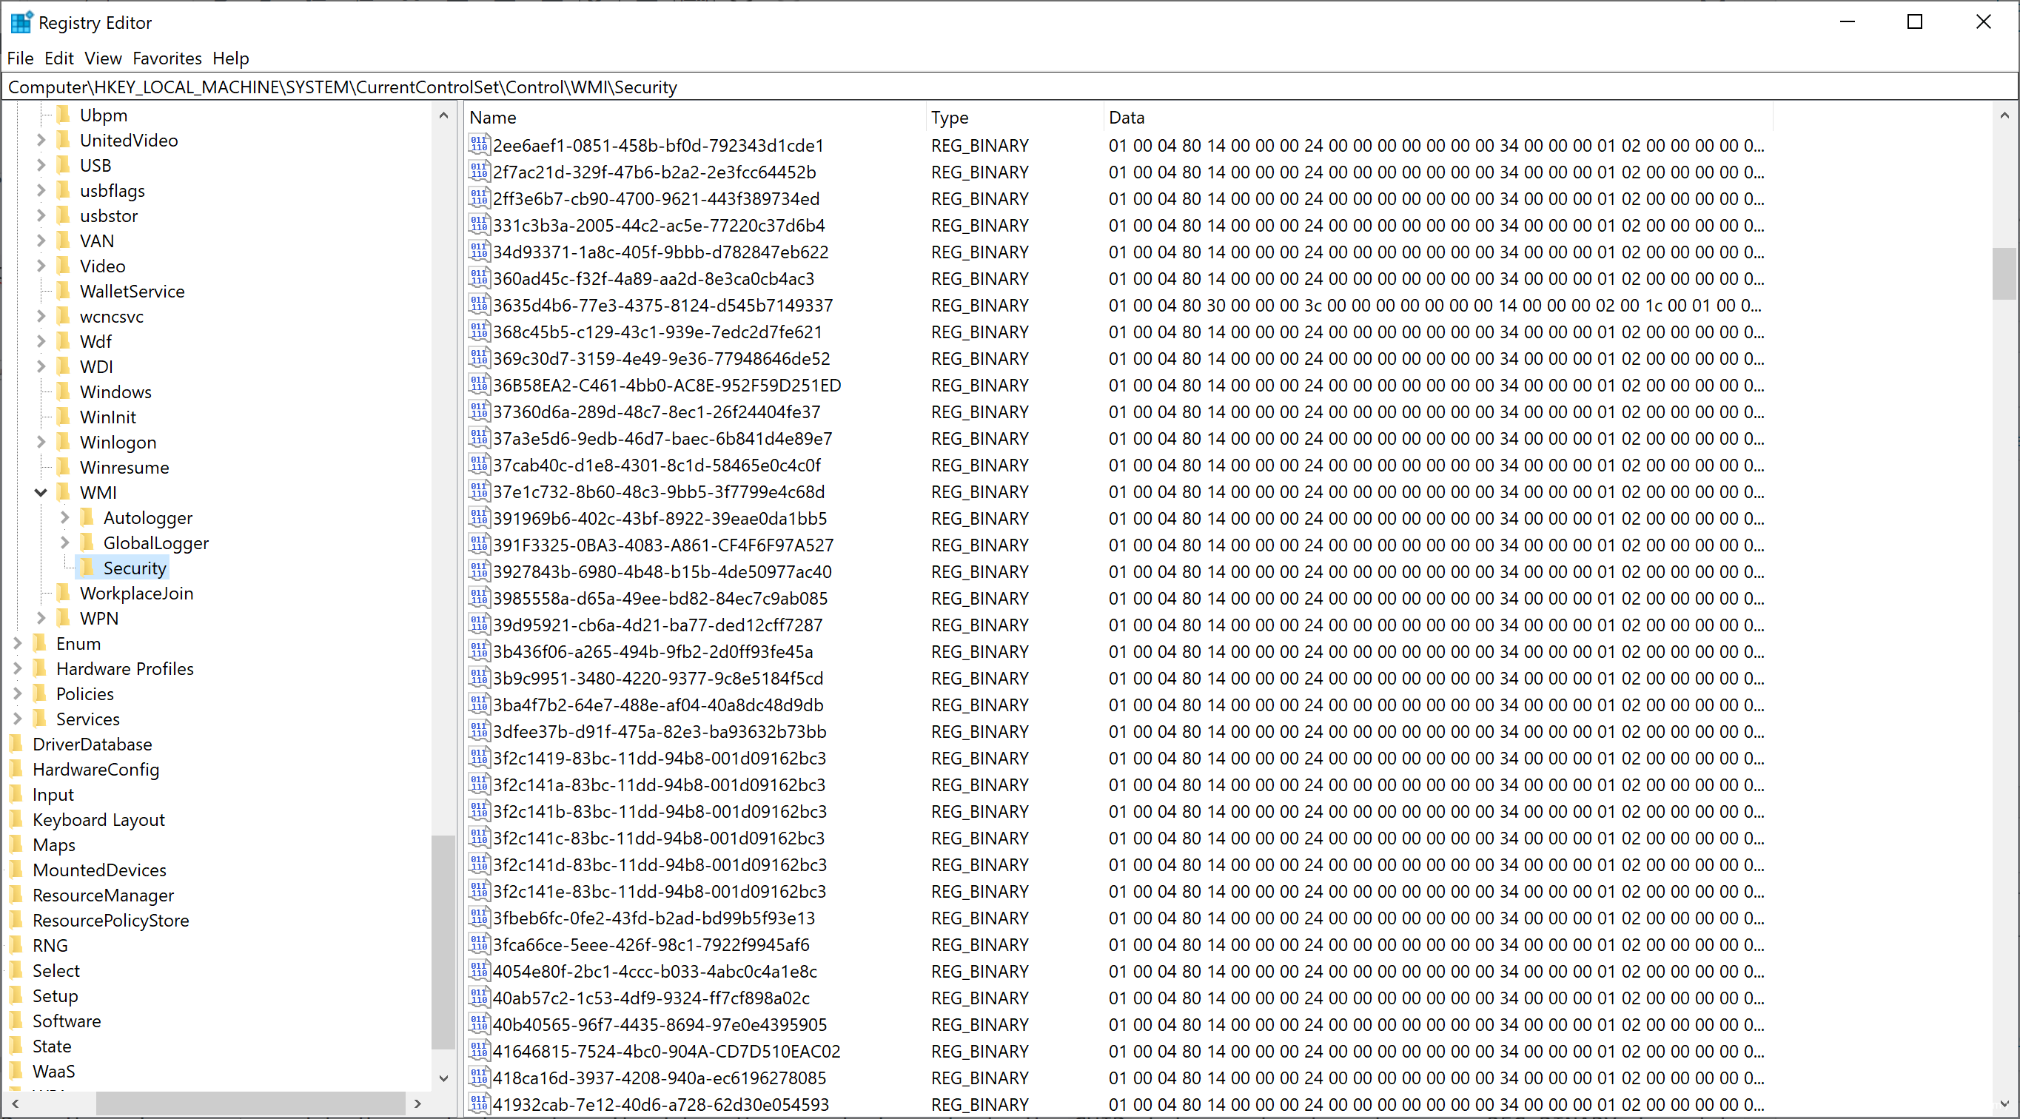The height and width of the screenshot is (1119, 2020).
Task: Click the binary icon of value 36B58EA2-C461-4bb0-AC8E-952F59D251ED
Action: click(478, 385)
